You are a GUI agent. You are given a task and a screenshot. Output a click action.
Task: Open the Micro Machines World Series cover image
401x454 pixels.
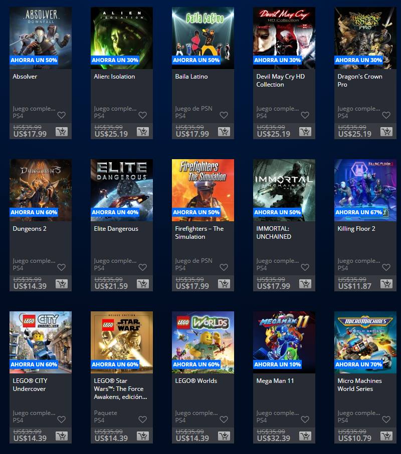(x=365, y=342)
